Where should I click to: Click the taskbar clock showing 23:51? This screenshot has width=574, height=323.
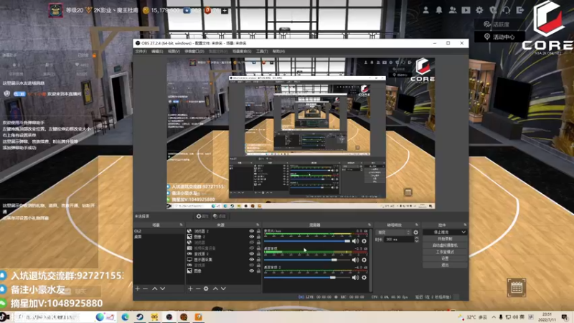(x=547, y=317)
